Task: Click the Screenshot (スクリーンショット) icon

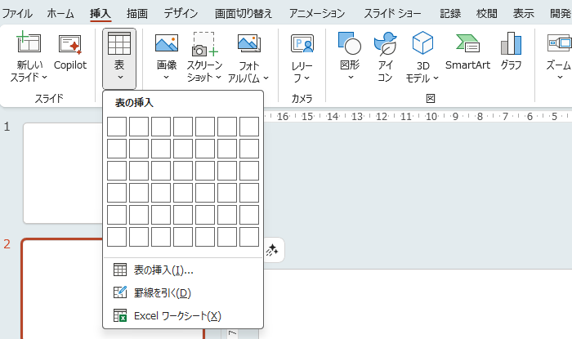Action: 203,45
